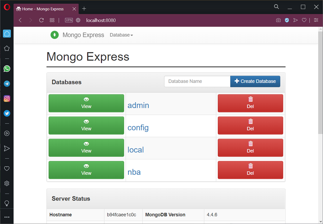Click the hostname value b94fcaee1c0c
This screenshot has height=224, width=323.
coord(121,215)
